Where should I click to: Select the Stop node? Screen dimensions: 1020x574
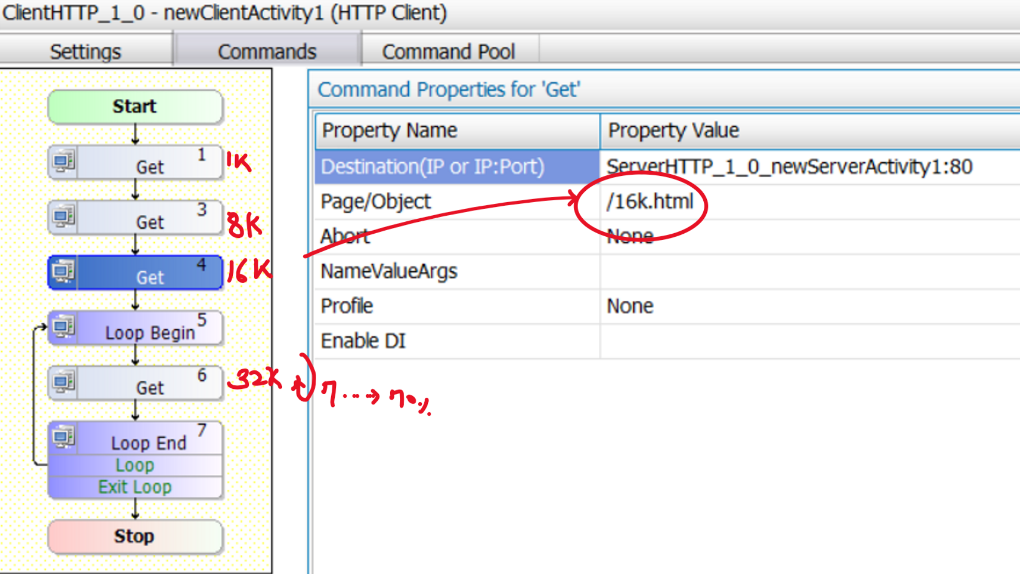135,536
